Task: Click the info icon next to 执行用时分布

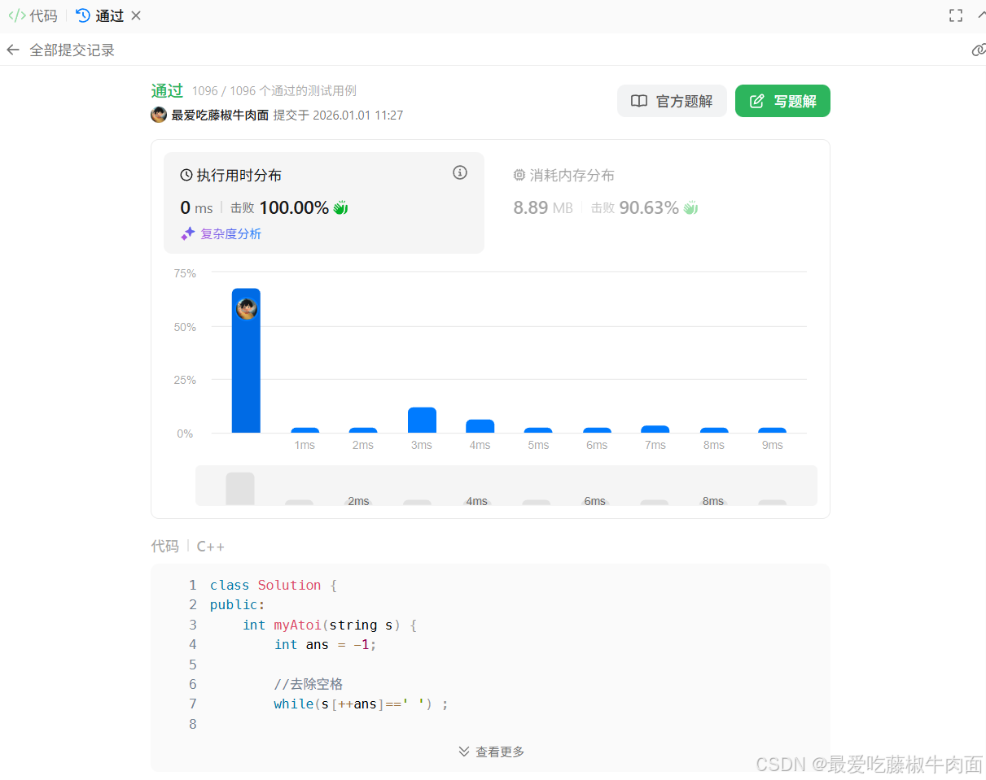Action: pos(459,172)
